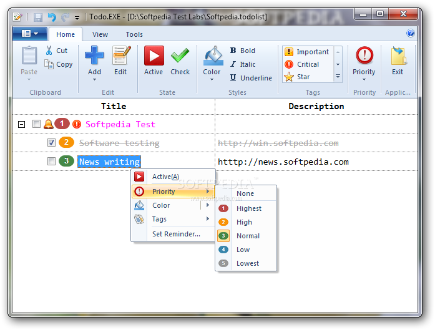Set priority to Normal

click(x=246, y=236)
